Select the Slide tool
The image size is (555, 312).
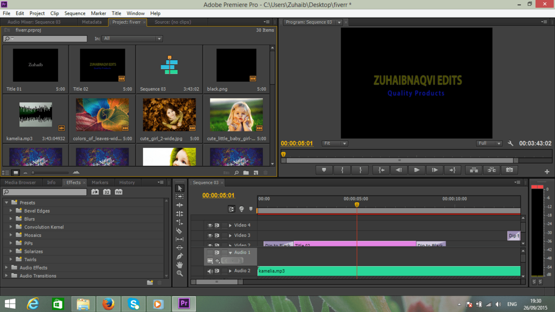180,247
